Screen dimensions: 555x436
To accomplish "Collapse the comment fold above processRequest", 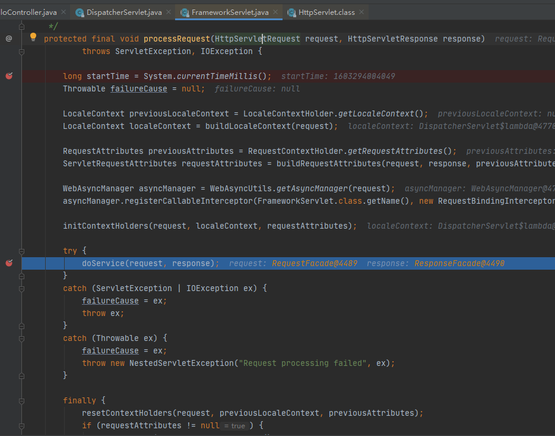I will pos(22,26).
